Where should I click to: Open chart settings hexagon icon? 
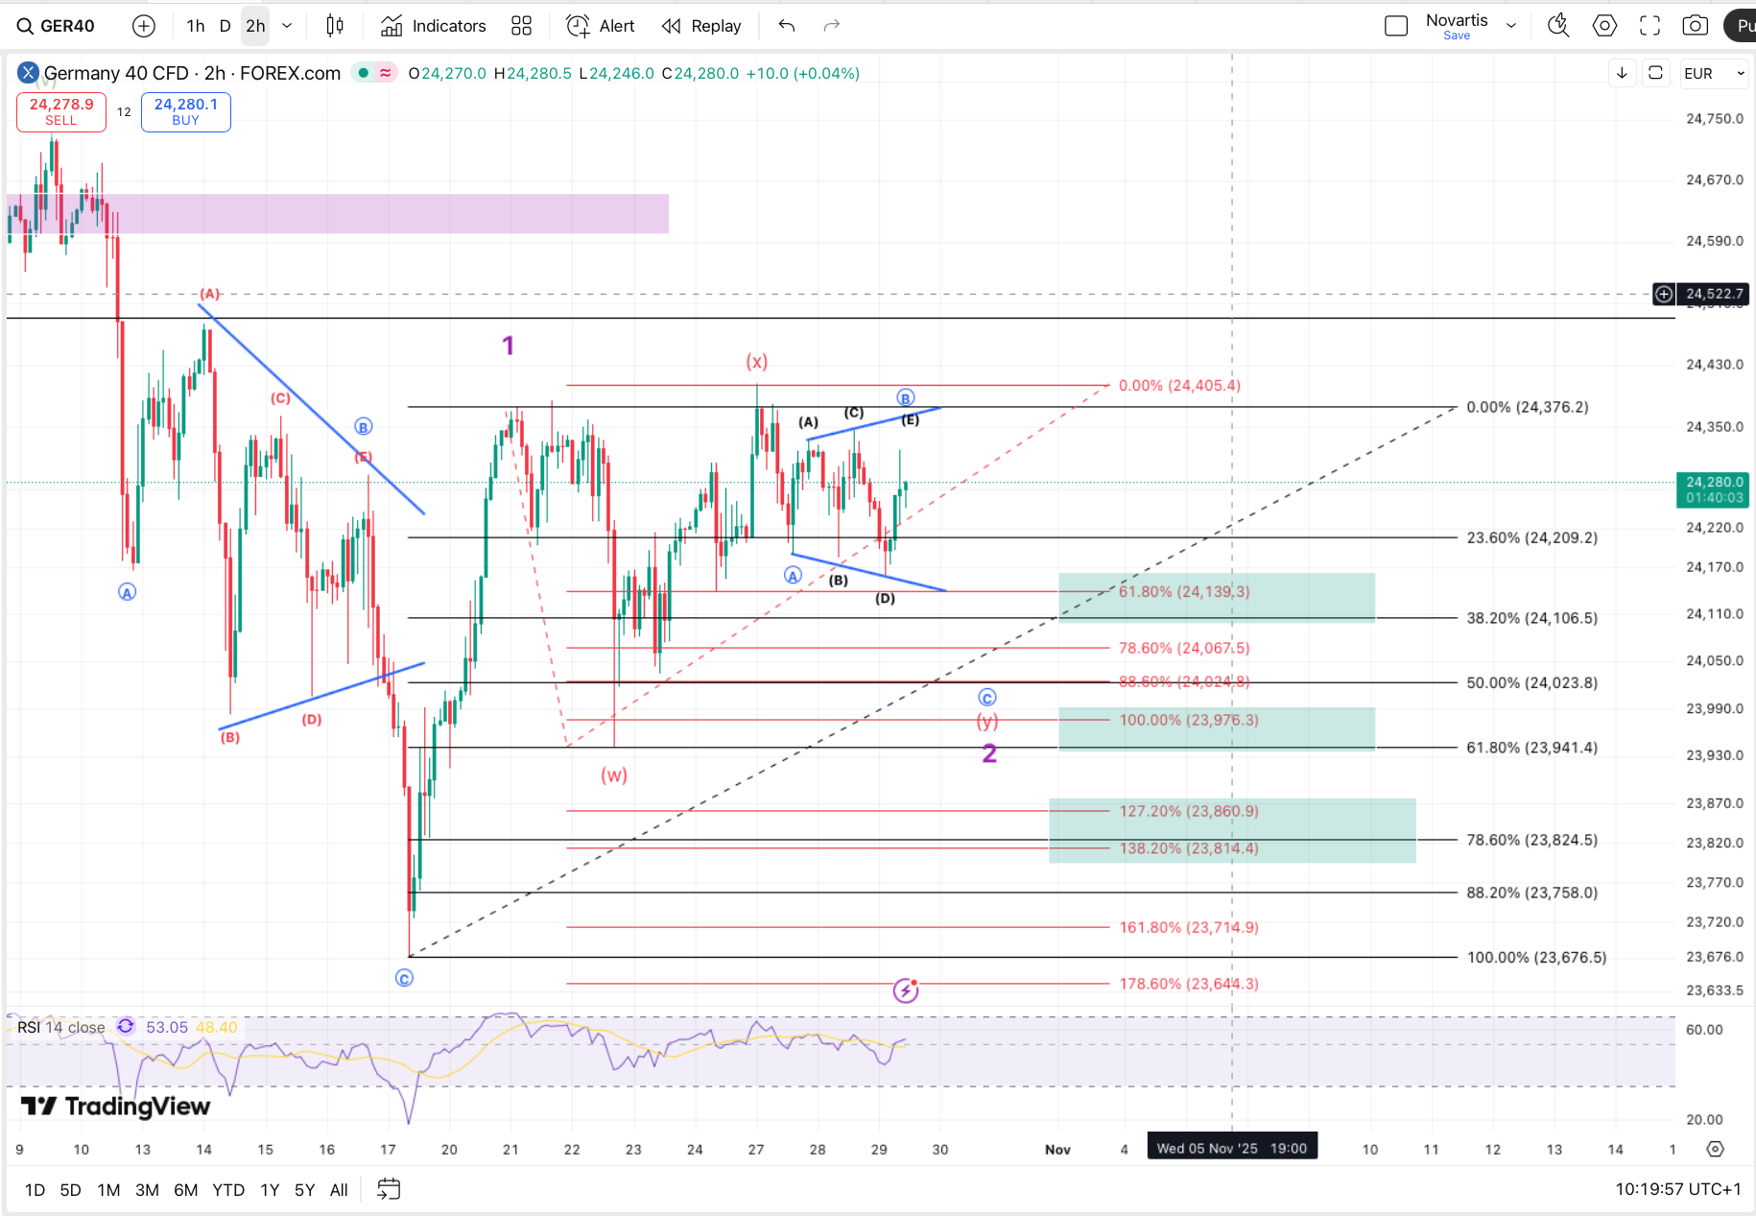(x=1604, y=26)
